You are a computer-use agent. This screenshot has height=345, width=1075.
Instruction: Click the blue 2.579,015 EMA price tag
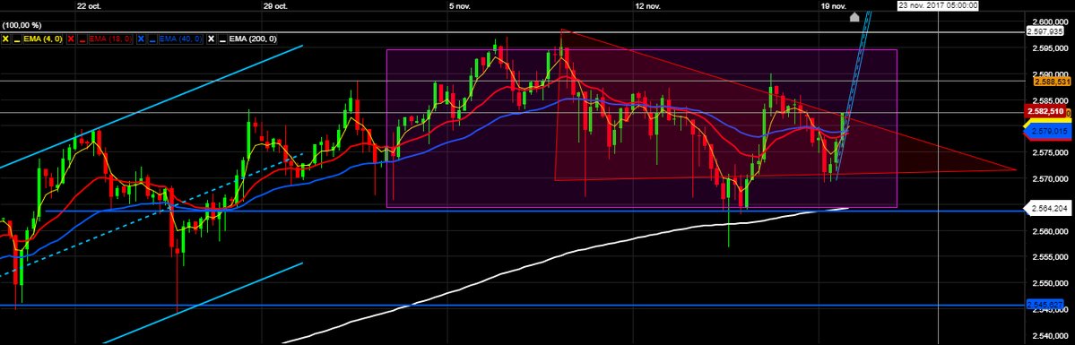[x=1046, y=130]
